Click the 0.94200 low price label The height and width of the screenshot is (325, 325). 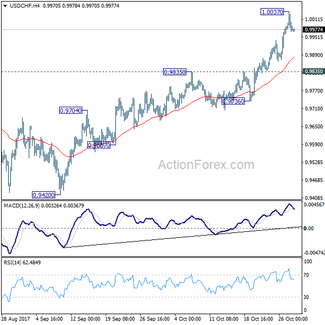[x=43, y=195]
